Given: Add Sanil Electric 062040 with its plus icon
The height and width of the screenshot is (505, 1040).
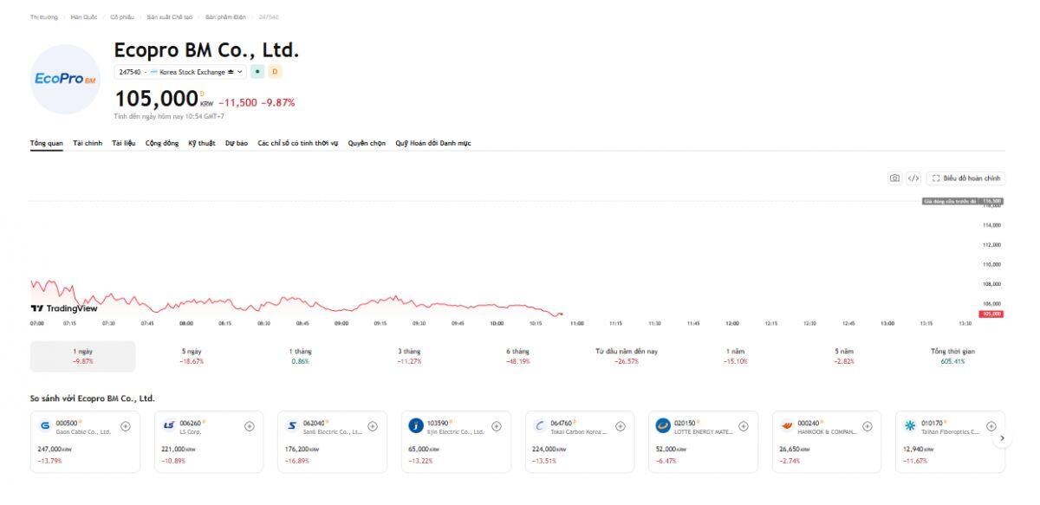Looking at the screenshot, I should 373,426.
